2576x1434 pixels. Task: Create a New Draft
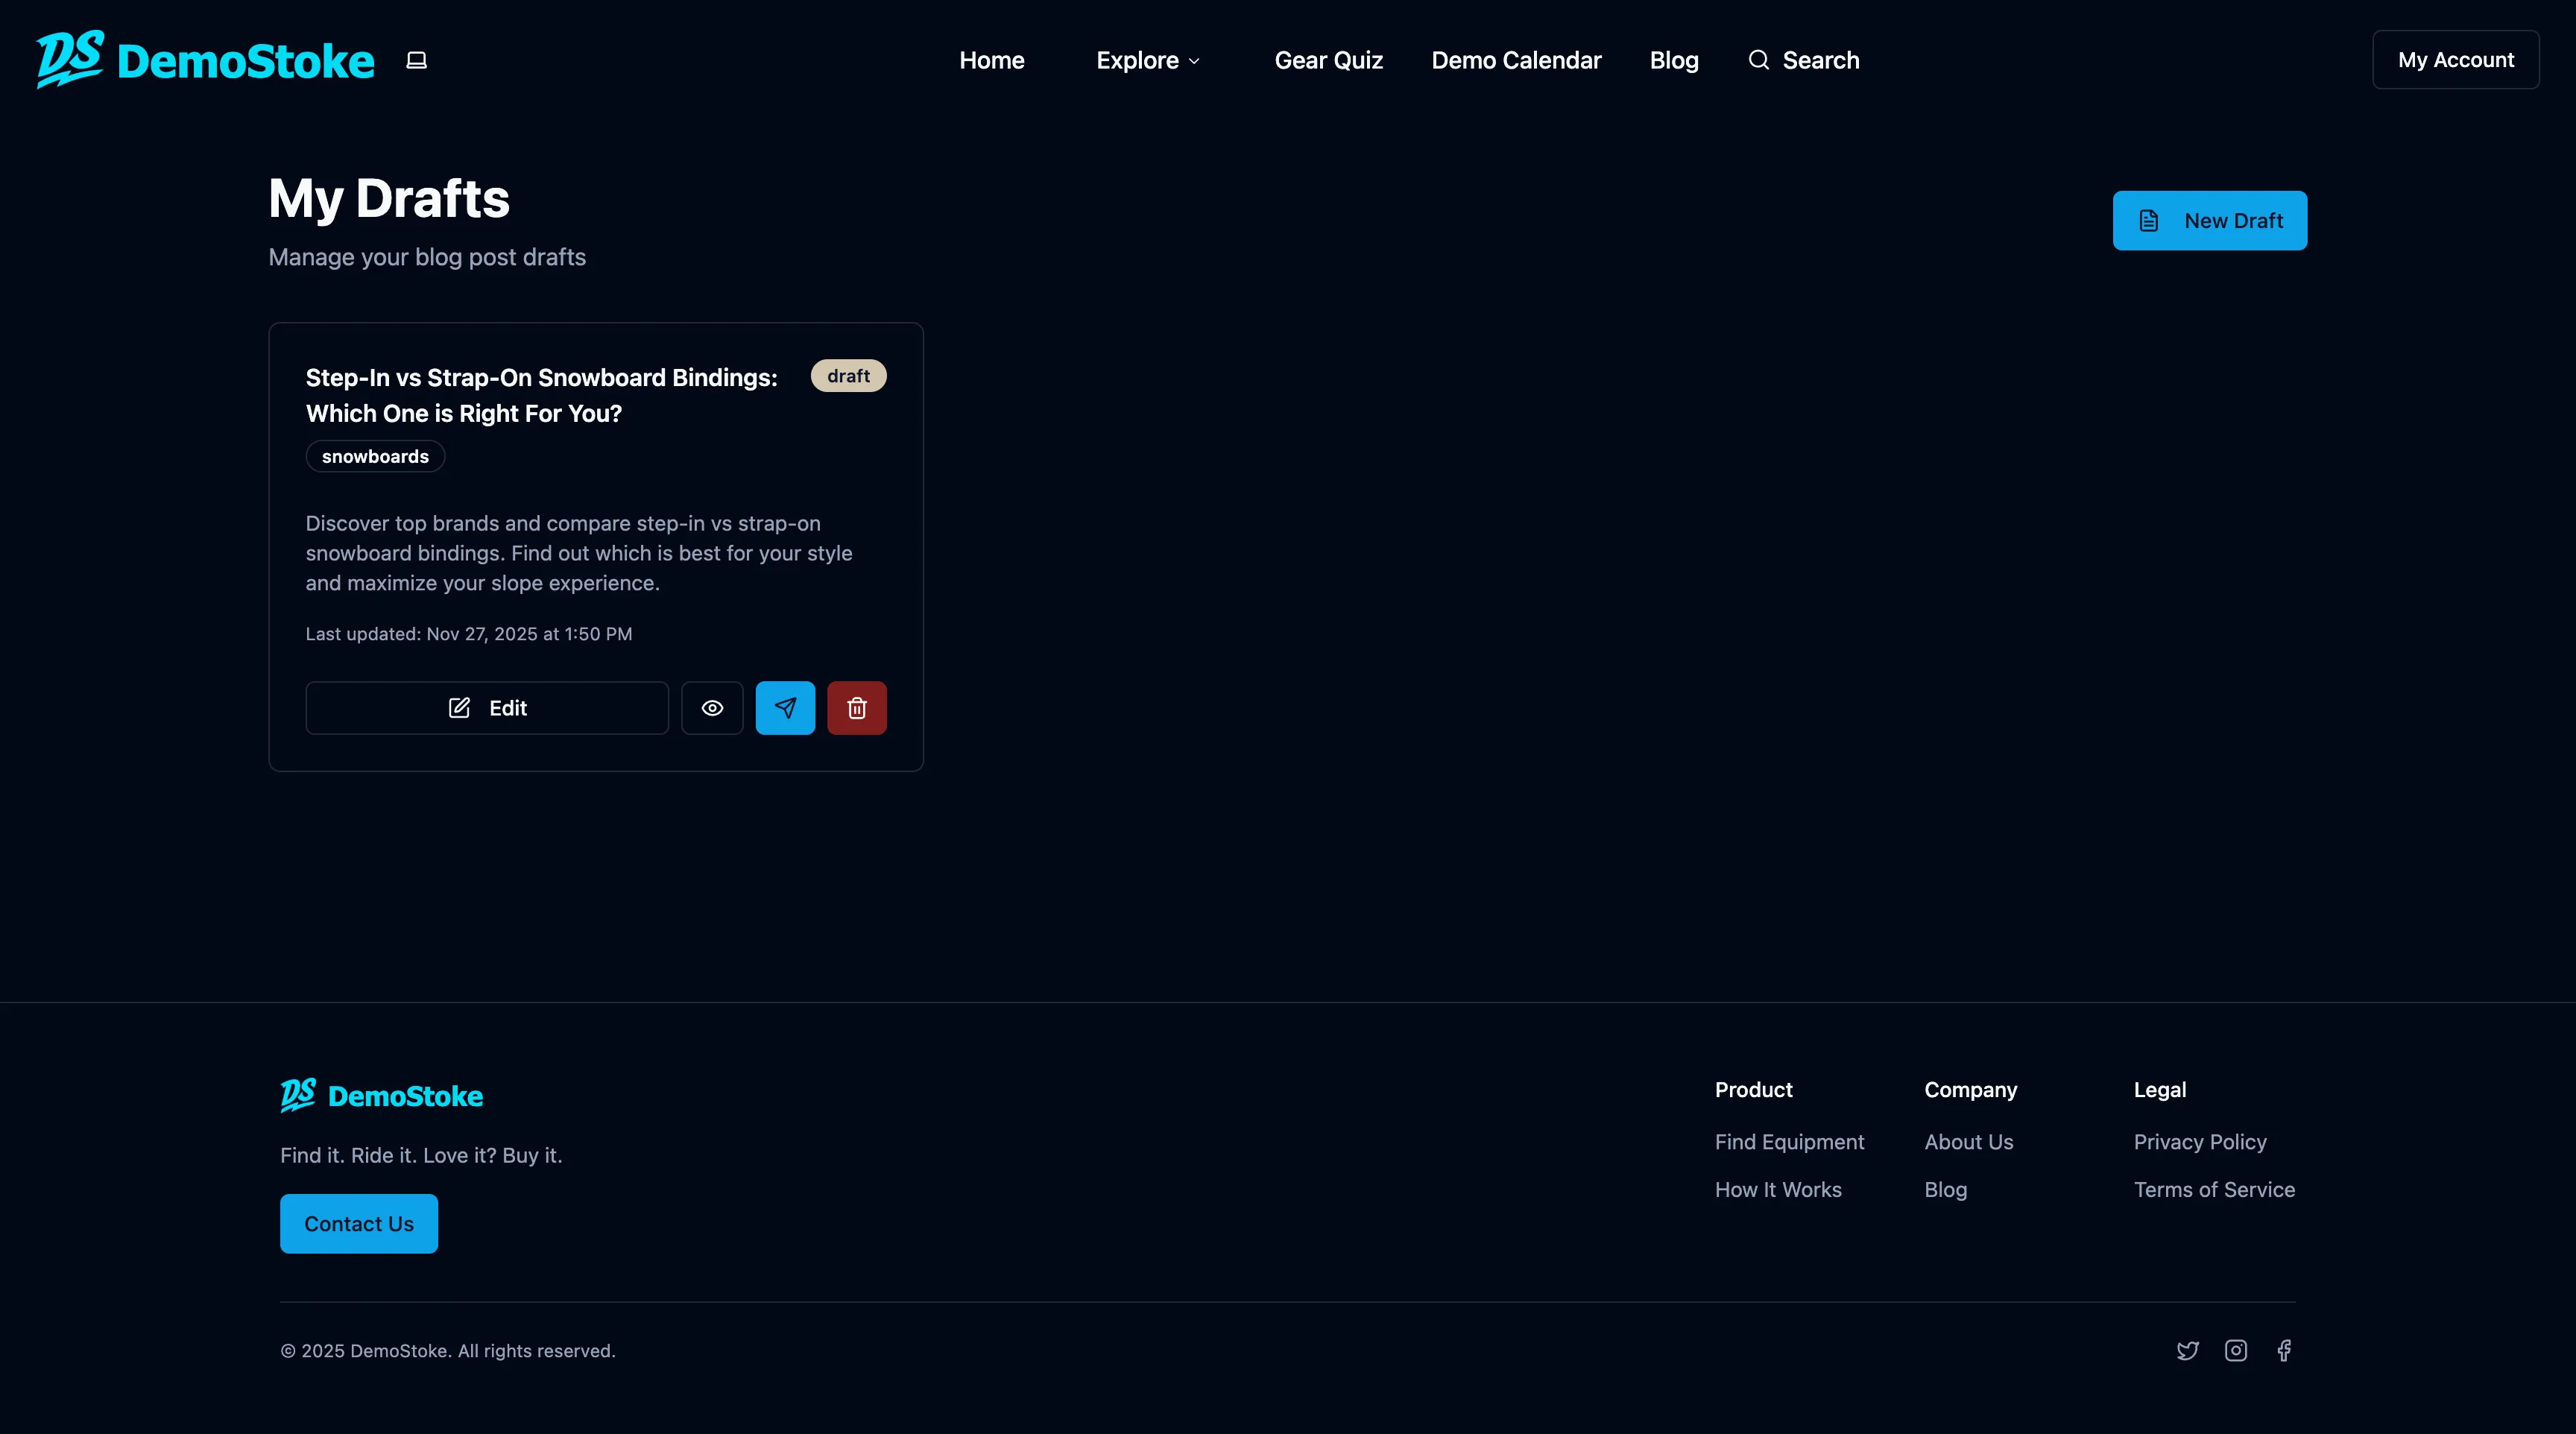point(2209,220)
